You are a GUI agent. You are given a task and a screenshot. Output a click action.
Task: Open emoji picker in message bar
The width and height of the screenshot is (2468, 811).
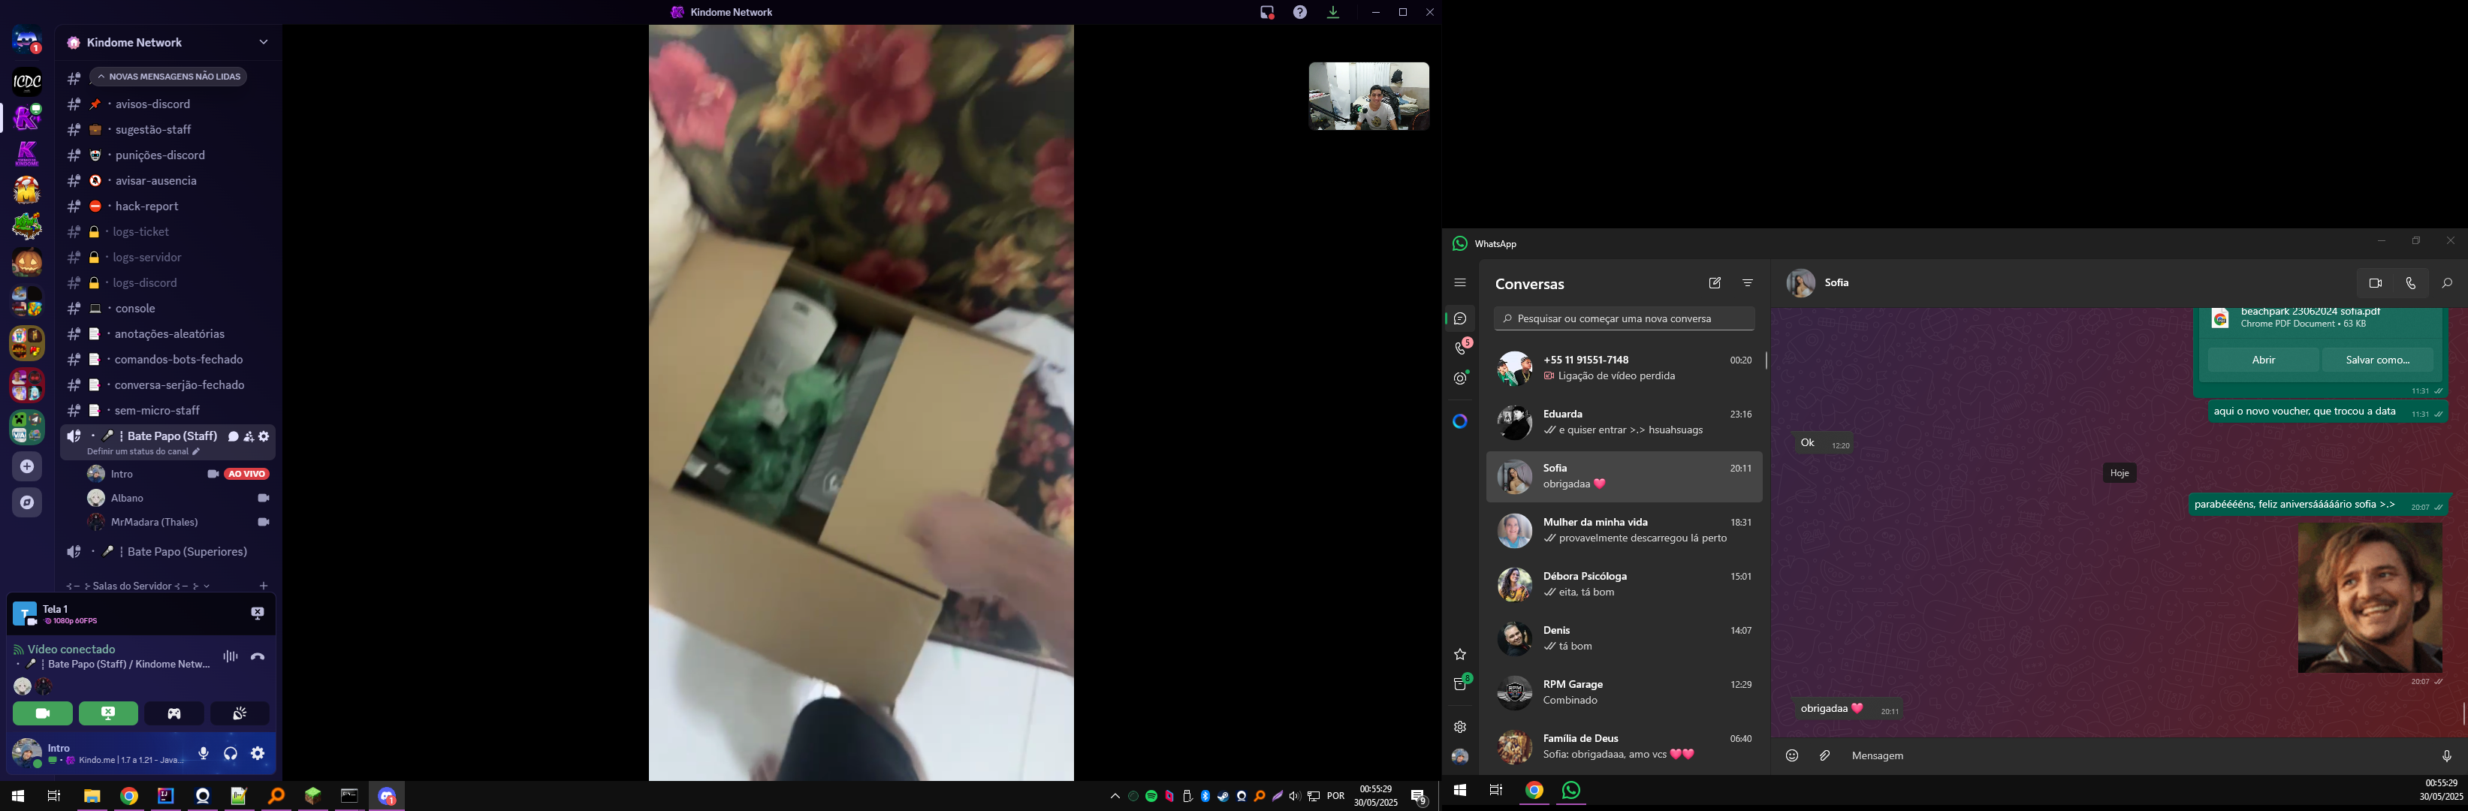tap(1791, 755)
